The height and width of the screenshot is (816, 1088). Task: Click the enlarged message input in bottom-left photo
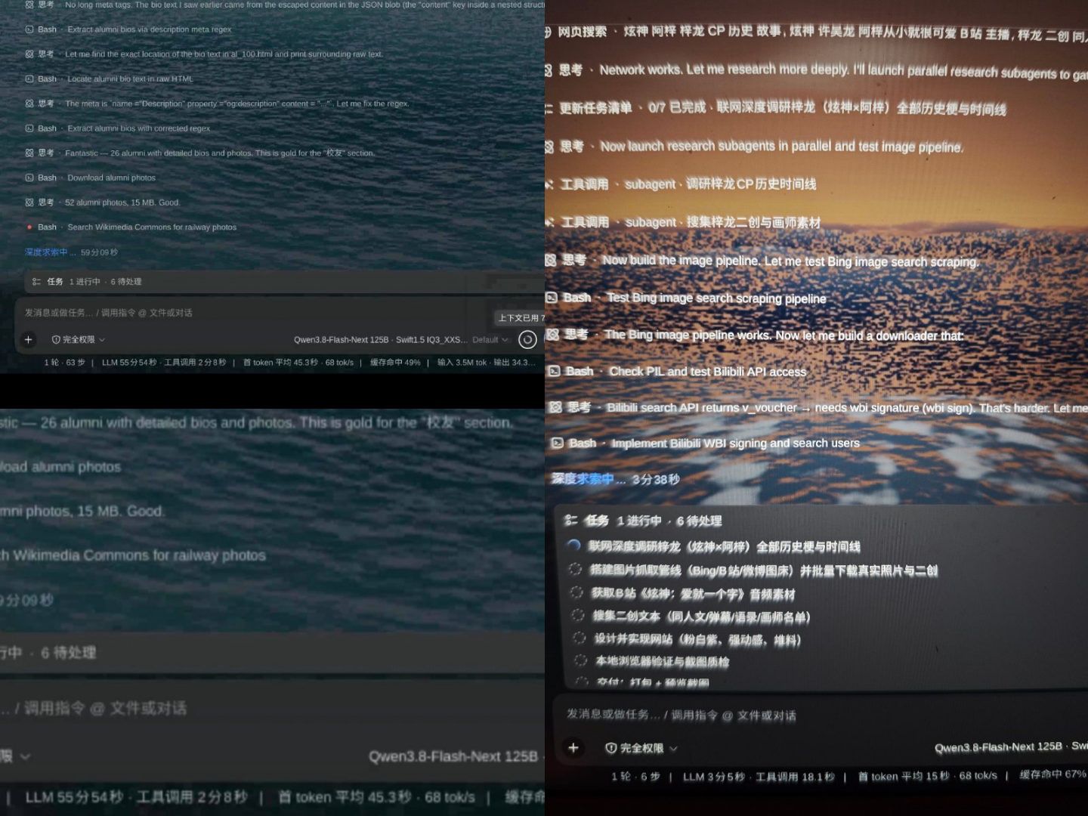point(272,708)
